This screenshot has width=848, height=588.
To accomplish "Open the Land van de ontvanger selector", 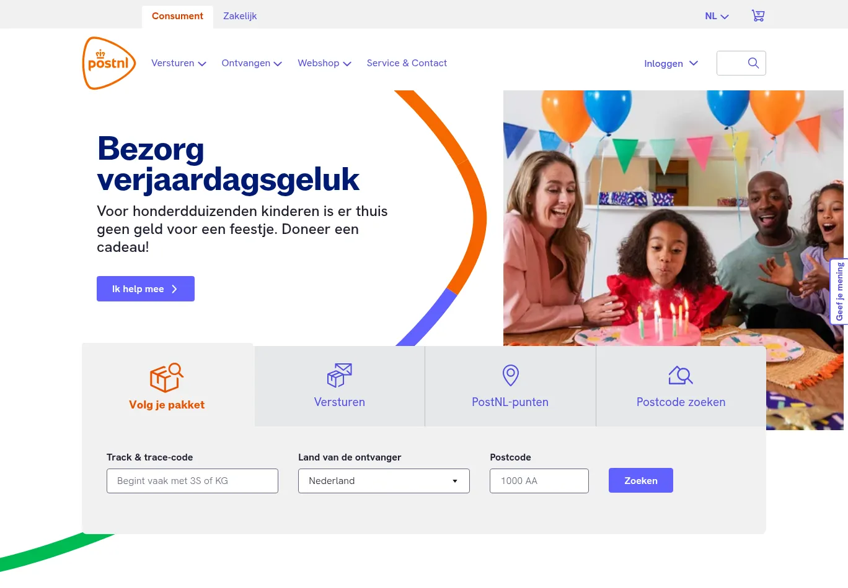I will coord(384,481).
